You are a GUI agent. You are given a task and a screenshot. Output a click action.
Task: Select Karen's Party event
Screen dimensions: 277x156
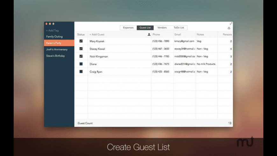click(x=59, y=43)
